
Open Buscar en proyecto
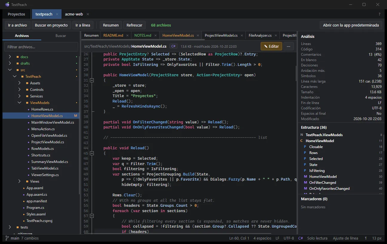(x=51, y=25)
